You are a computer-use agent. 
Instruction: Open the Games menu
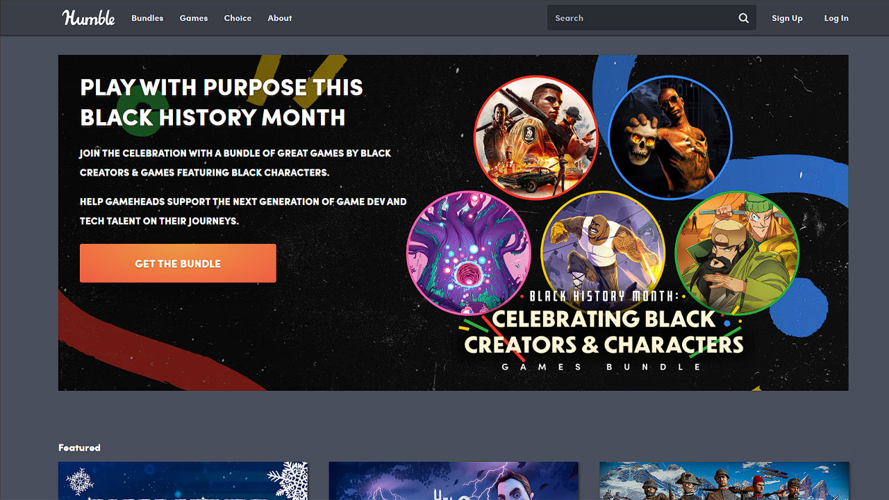(194, 18)
